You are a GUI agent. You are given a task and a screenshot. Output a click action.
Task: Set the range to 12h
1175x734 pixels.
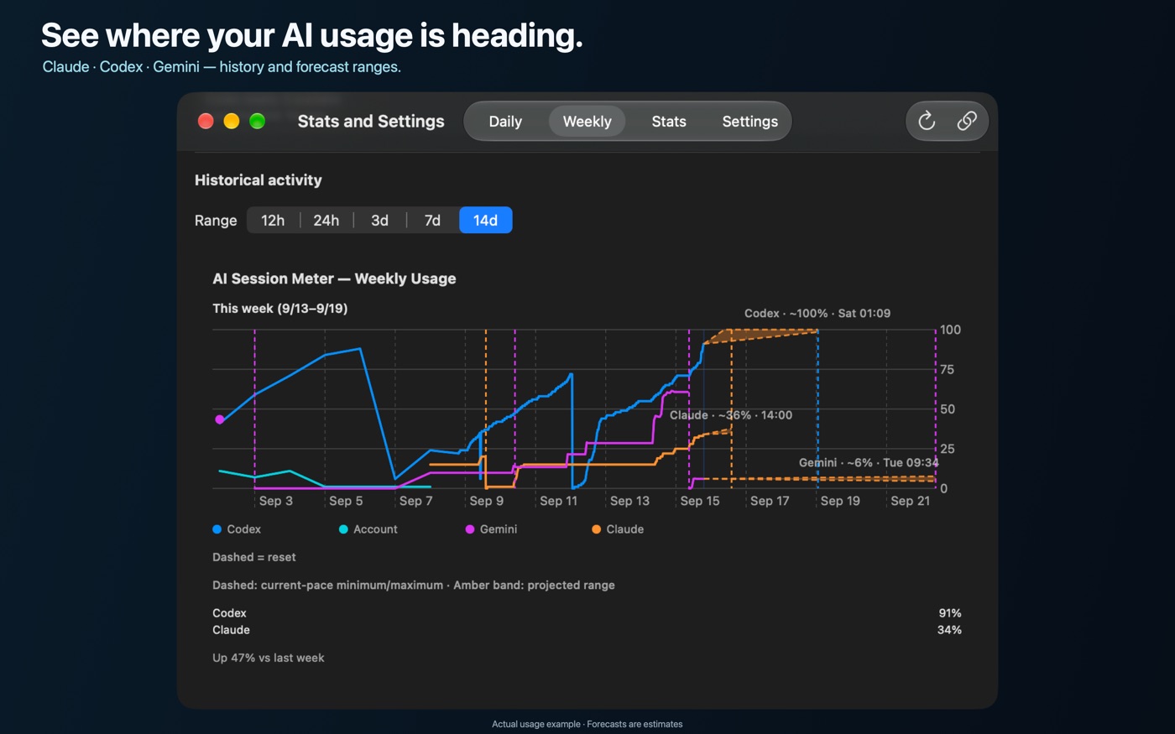[x=273, y=221]
